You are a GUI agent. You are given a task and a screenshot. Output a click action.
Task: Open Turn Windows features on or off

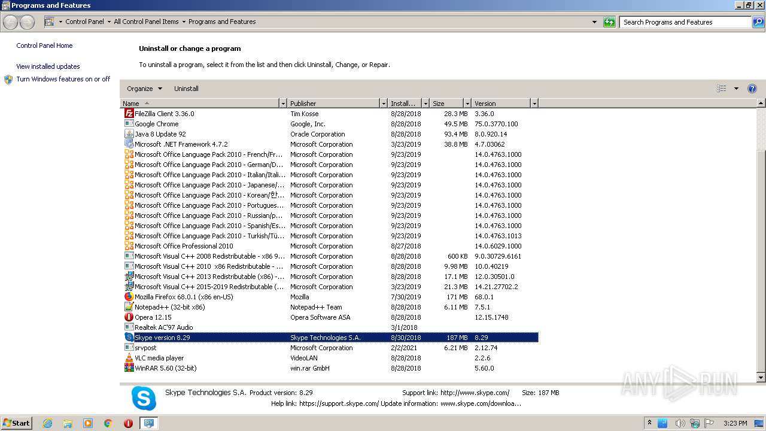pos(63,79)
